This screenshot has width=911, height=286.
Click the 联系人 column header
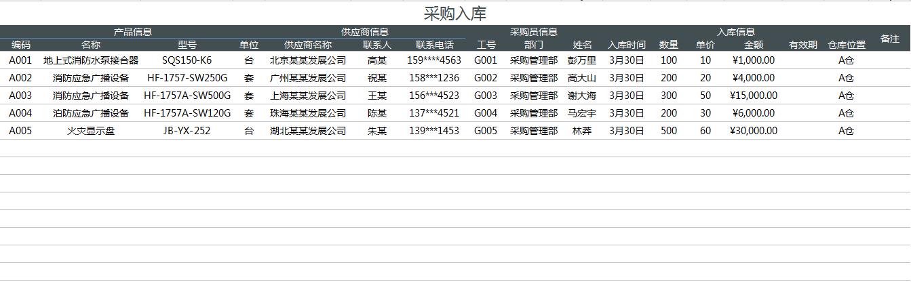click(x=377, y=45)
